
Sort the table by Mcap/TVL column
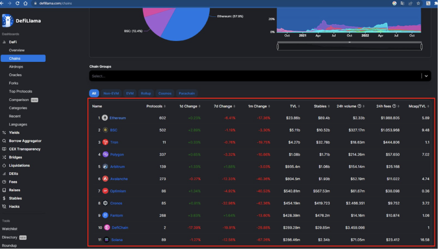coord(419,106)
